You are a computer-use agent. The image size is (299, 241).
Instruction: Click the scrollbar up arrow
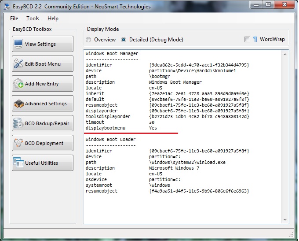285,54
